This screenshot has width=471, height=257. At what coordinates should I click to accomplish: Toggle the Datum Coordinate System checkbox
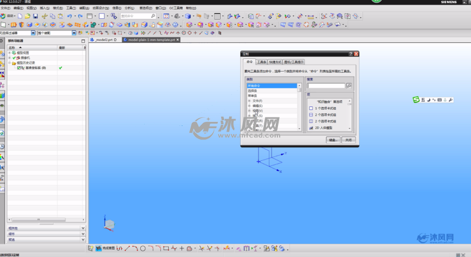point(19,68)
